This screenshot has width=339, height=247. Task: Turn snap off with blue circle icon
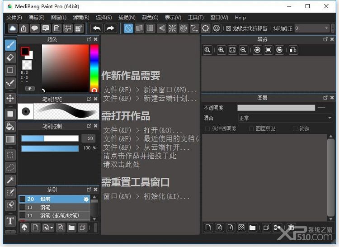128,28
